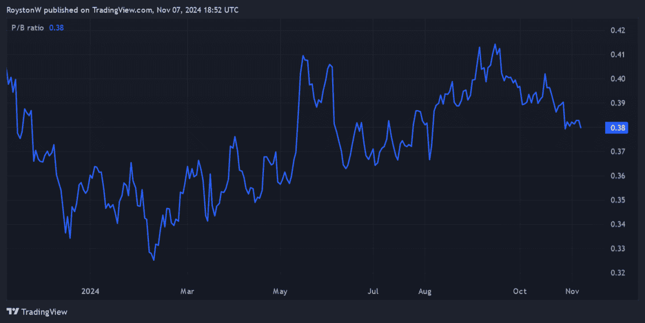Image resolution: width=645 pixels, height=323 pixels.
Task: Click the Jul label on the time axis
Action: coord(373,291)
